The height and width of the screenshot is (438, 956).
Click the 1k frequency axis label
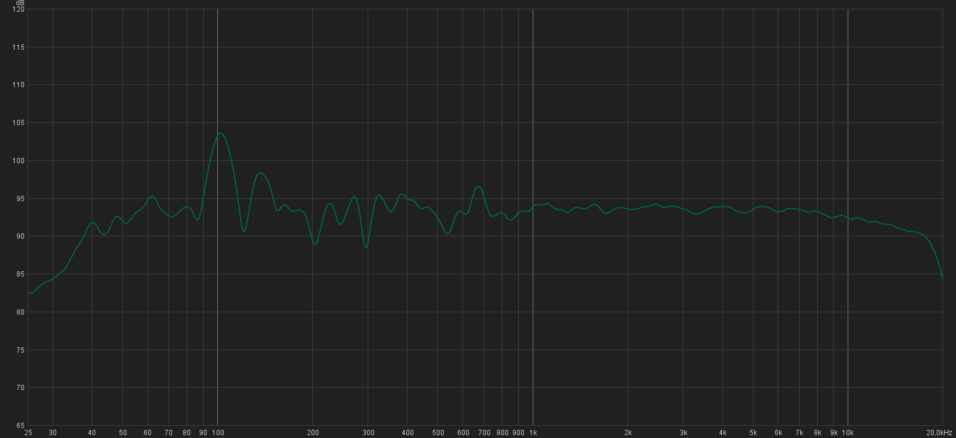[533, 433]
